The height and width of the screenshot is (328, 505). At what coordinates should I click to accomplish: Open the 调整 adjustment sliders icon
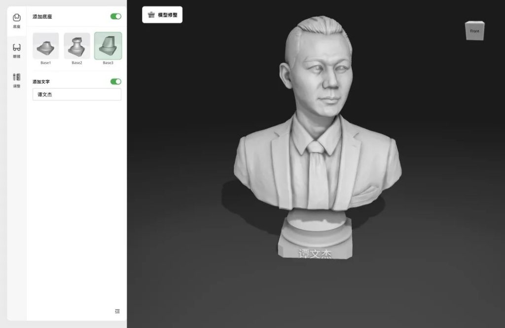[17, 77]
